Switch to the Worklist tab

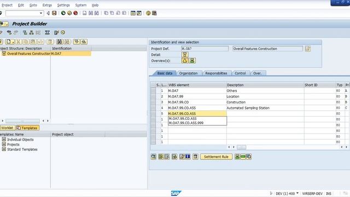(x=7, y=128)
